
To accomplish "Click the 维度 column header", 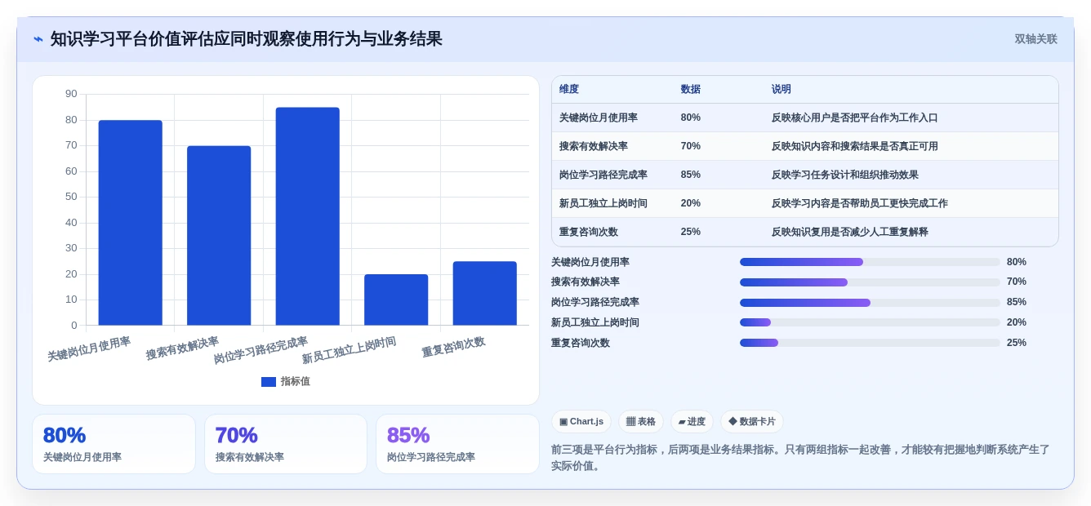I will (569, 90).
